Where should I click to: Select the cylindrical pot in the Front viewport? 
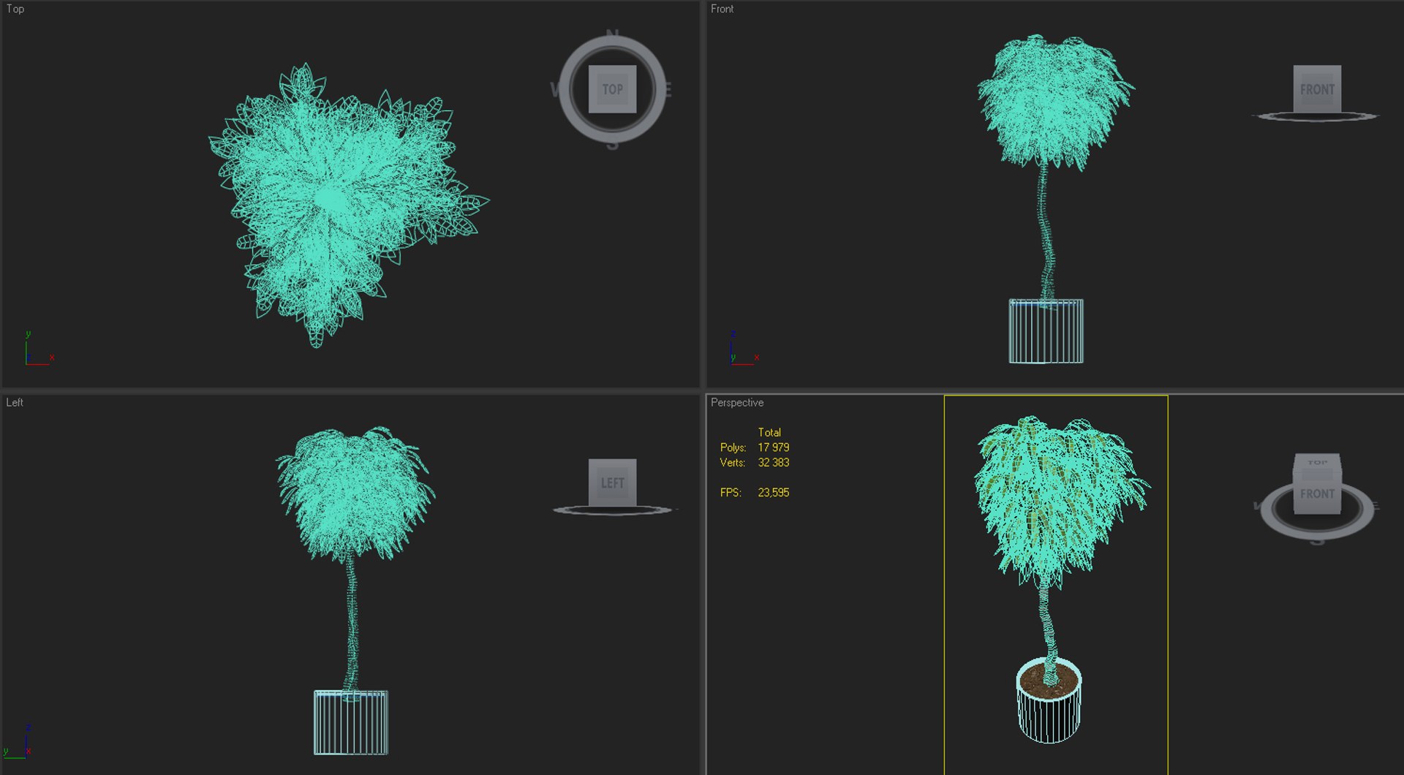pos(1046,331)
